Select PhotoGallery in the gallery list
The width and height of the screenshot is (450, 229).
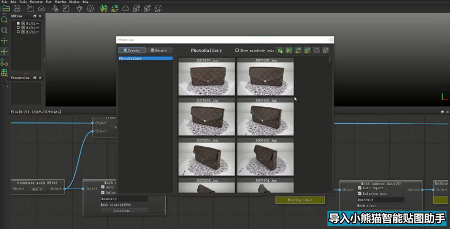tap(145, 58)
